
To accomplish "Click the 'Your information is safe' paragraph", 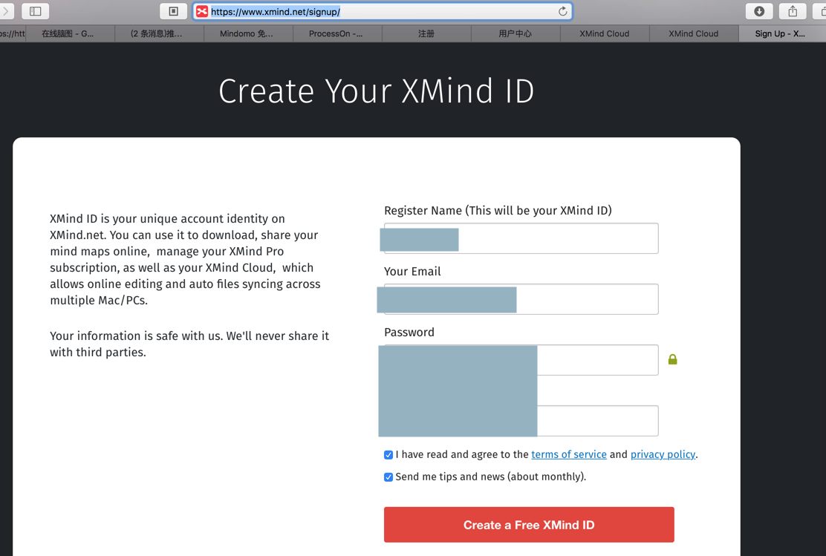I will [x=189, y=344].
